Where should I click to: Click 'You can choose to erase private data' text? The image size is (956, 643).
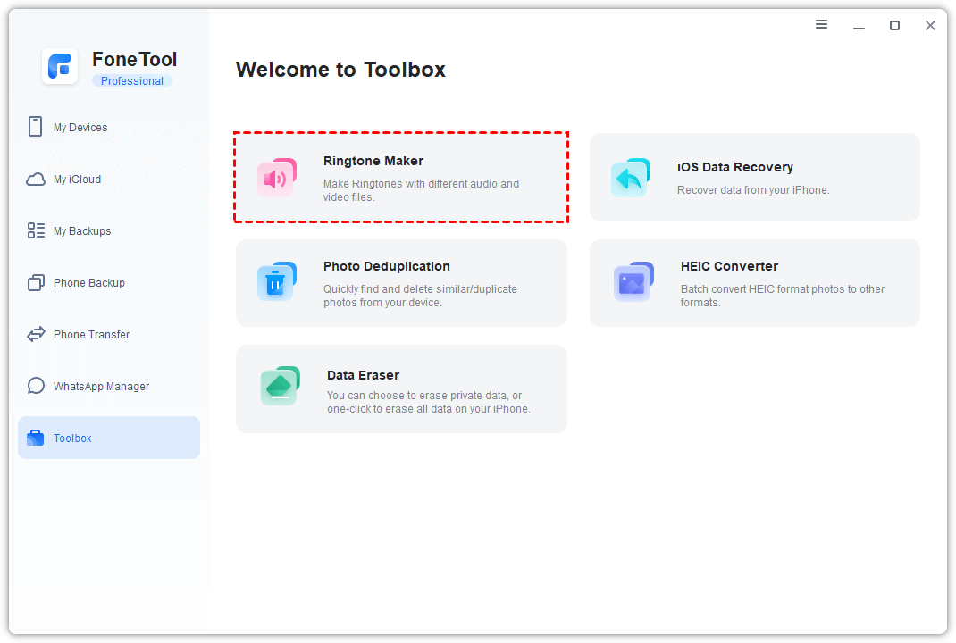(x=429, y=402)
